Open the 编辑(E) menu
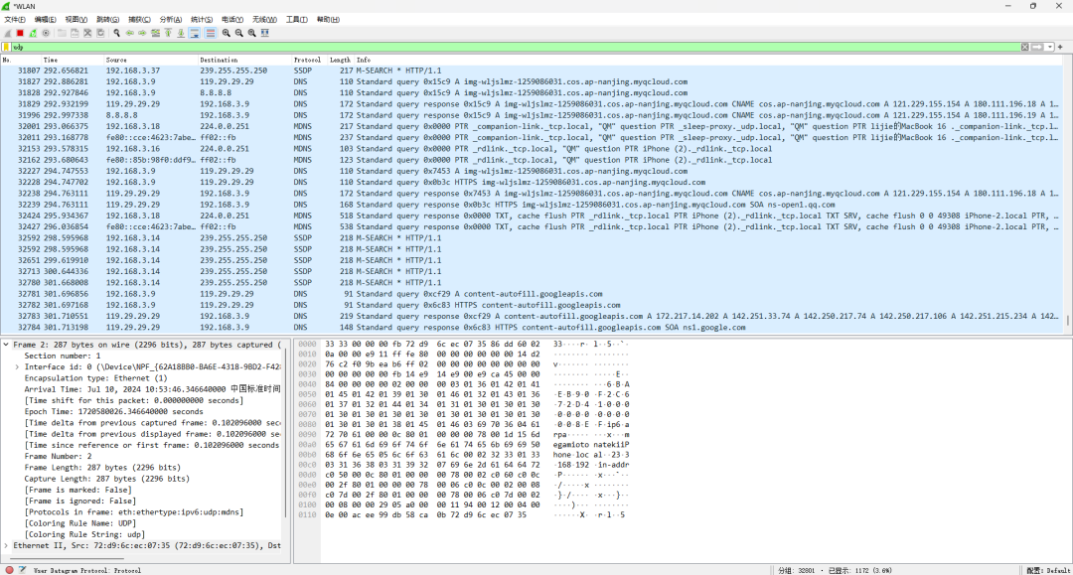The width and height of the screenshot is (1073, 575). [45, 19]
